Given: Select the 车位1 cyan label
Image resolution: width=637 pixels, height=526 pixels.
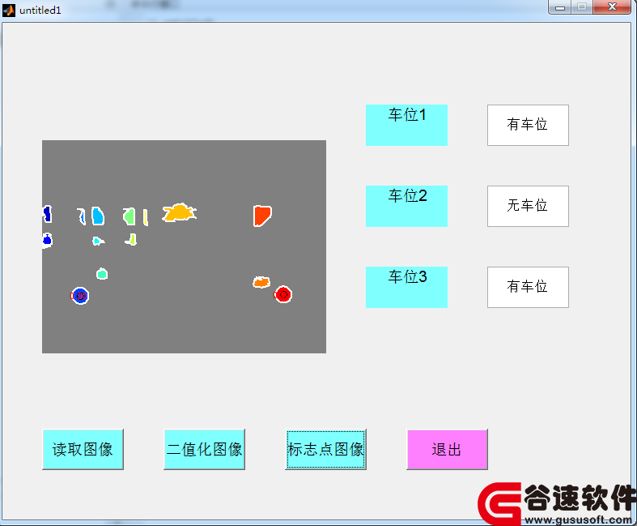Looking at the screenshot, I should pos(406,126).
